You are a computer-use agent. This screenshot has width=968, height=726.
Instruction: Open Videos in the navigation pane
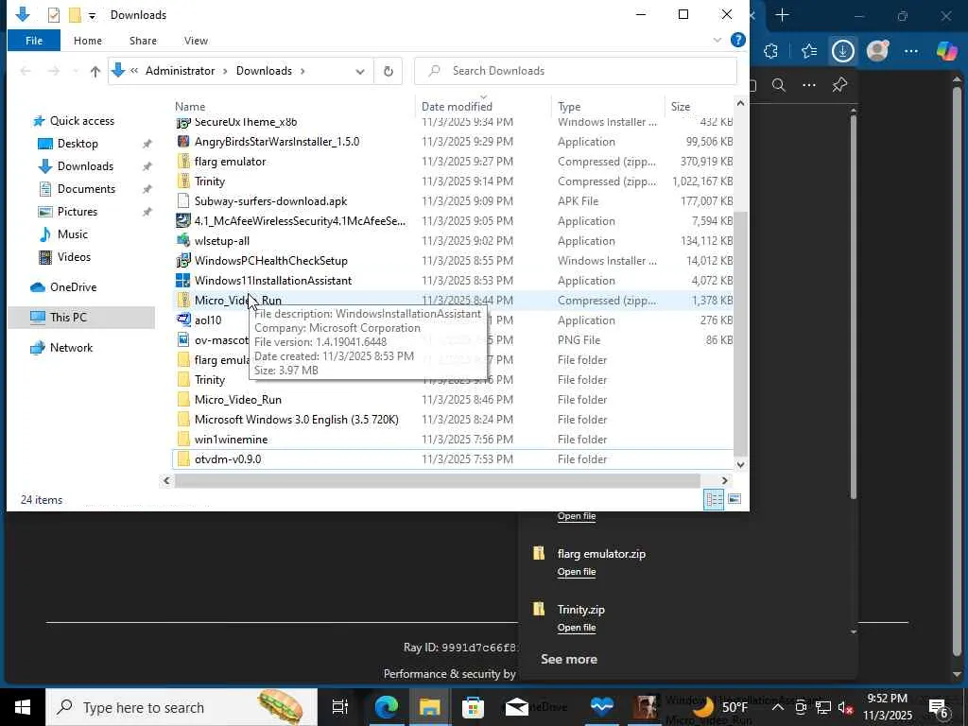[x=74, y=257]
